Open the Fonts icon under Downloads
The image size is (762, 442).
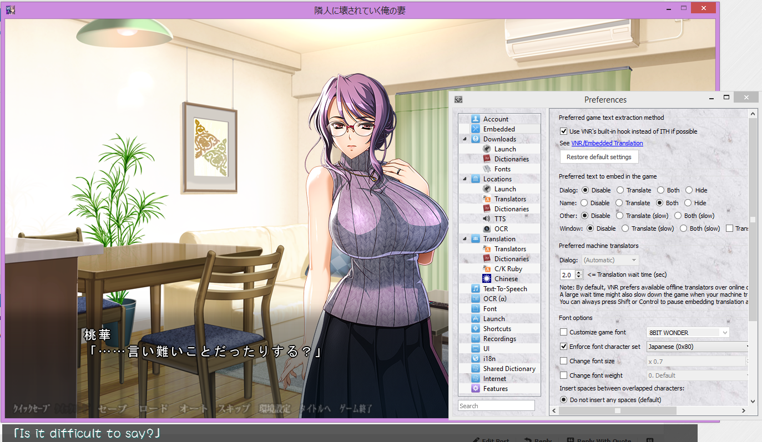tap(487, 169)
